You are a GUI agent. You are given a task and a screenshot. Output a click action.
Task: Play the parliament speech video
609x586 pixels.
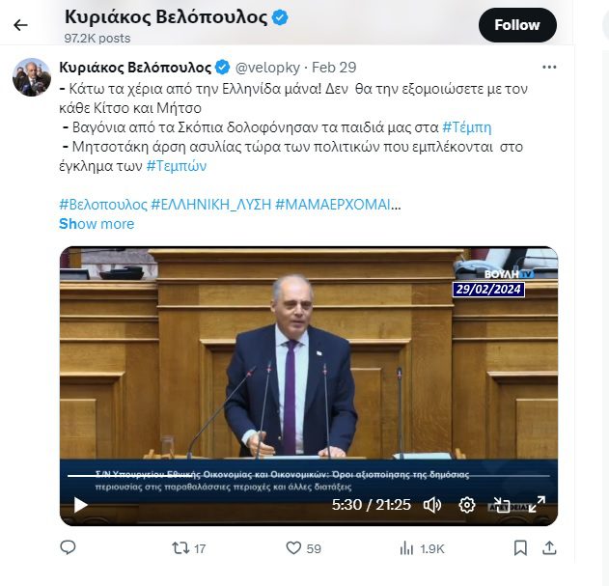click(x=80, y=505)
